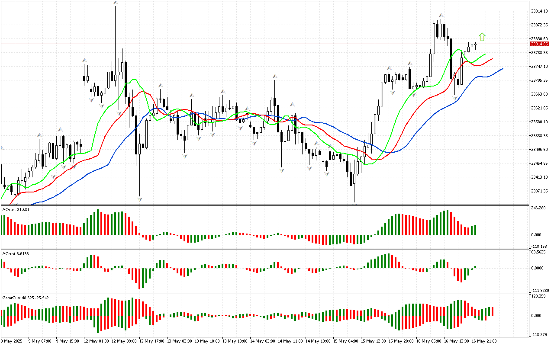The image size is (554, 346).
Task: Click the 246.280 value on AO scale
Action: click(x=539, y=208)
